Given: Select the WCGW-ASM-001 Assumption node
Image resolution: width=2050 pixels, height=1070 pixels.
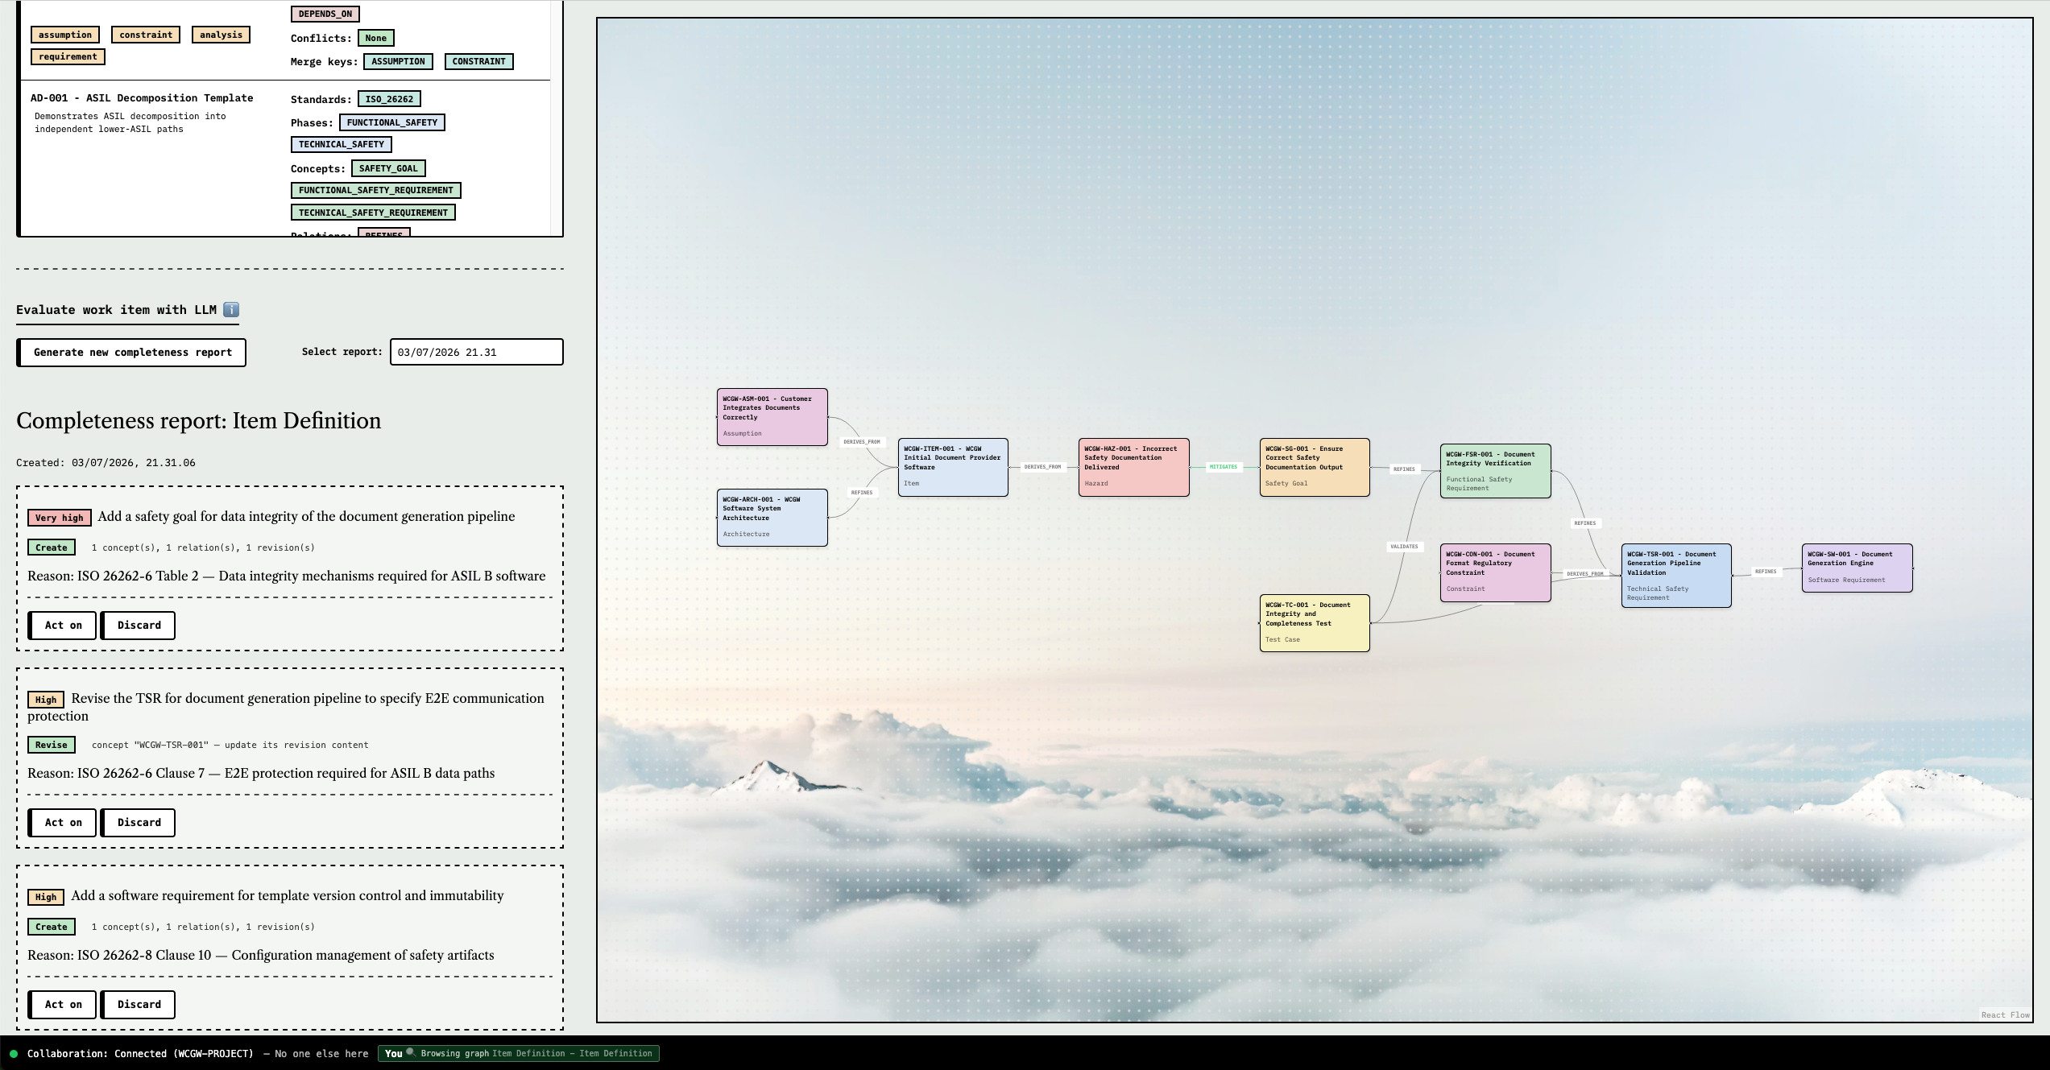Looking at the screenshot, I should (x=772, y=417).
